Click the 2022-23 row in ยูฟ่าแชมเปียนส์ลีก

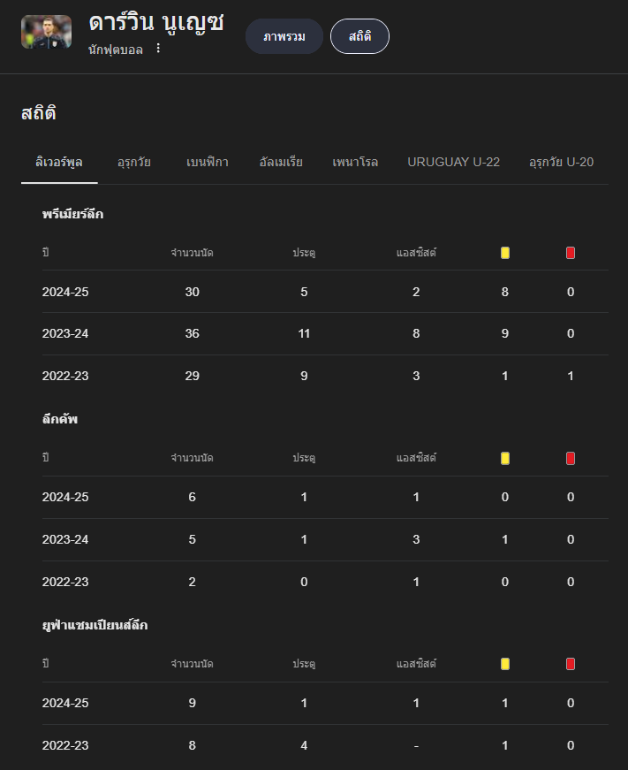(x=325, y=745)
